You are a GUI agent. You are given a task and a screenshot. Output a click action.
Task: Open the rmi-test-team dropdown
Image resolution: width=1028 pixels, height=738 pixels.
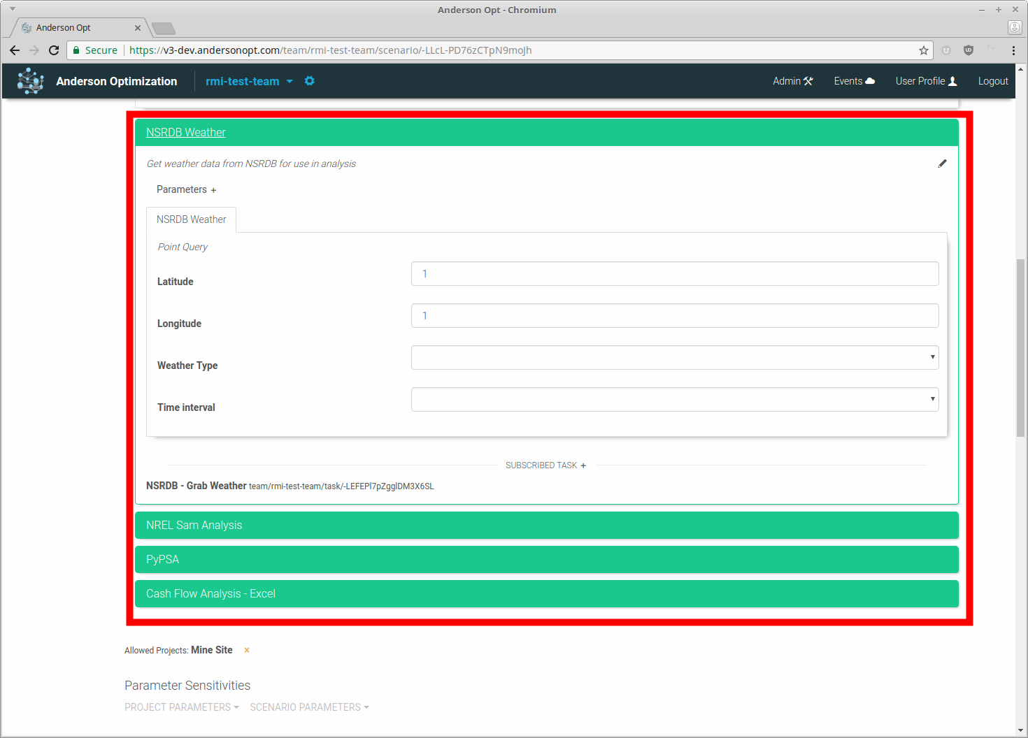(249, 81)
